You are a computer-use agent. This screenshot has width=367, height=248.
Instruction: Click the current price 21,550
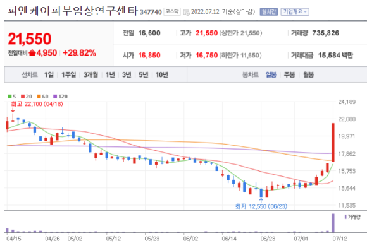tap(30, 38)
